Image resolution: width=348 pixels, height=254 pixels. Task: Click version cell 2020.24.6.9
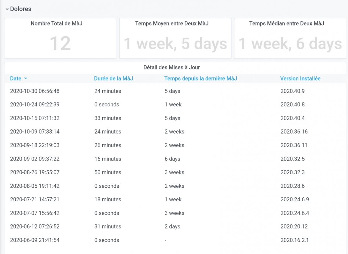point(295,199)
